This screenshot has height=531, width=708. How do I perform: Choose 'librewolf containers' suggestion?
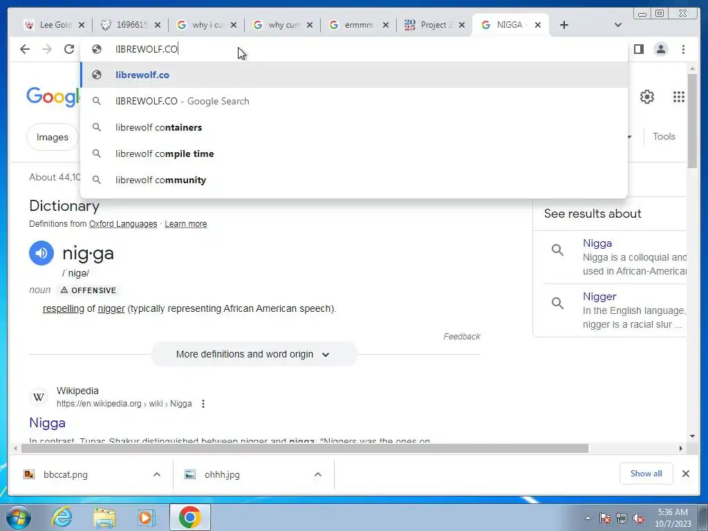pyautogui.click(x=354, y=127)
